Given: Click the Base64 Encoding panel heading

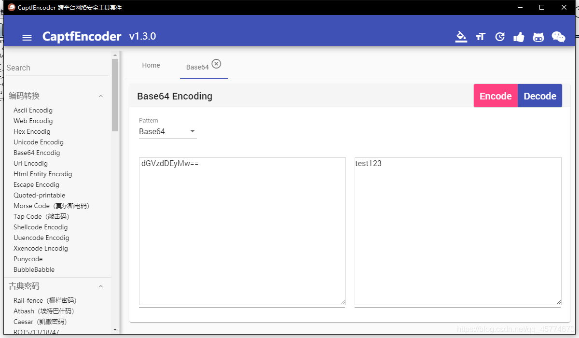Looking at the screenshot, I should point(175,96).
